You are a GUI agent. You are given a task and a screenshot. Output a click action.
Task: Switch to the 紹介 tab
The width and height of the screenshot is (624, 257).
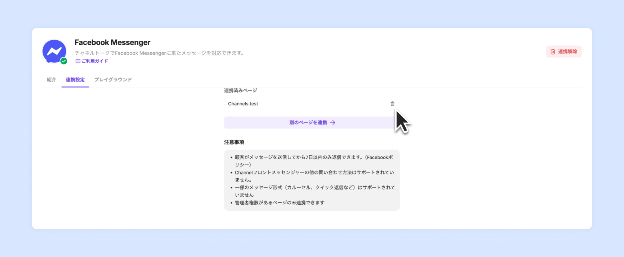(52, 79)
